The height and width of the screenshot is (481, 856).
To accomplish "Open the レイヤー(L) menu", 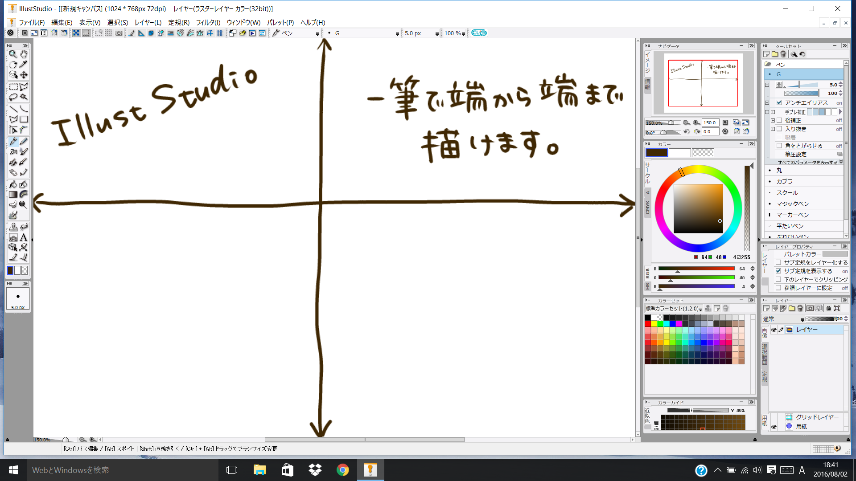I will point(148,22).
